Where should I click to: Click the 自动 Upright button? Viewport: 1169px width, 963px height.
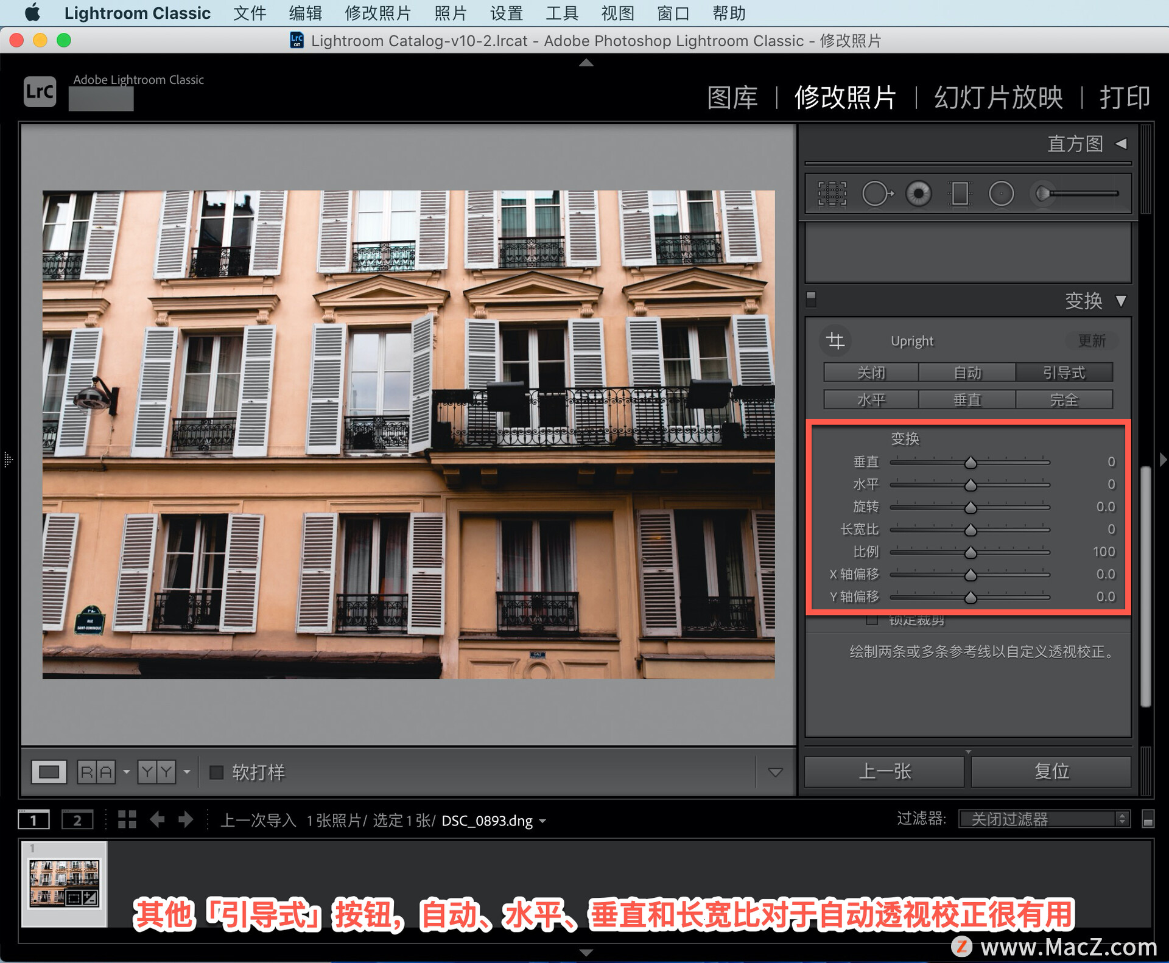click(967, 373)
